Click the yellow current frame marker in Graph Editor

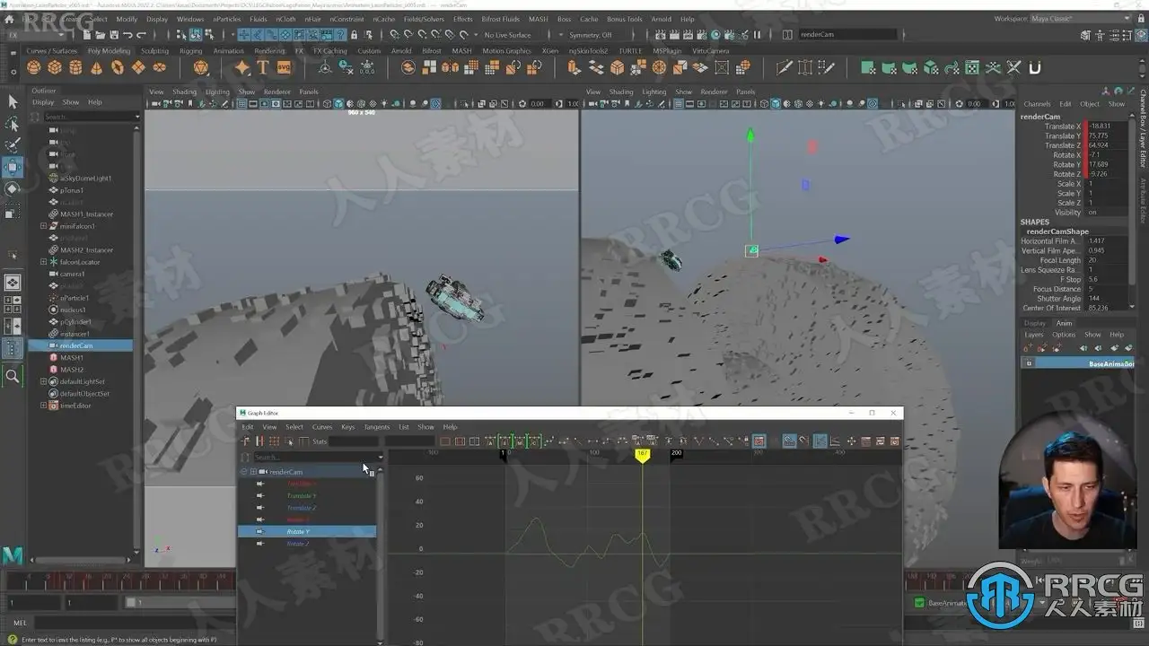click(642, 455)
